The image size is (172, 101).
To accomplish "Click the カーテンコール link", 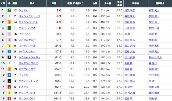I will coord(27,46).
